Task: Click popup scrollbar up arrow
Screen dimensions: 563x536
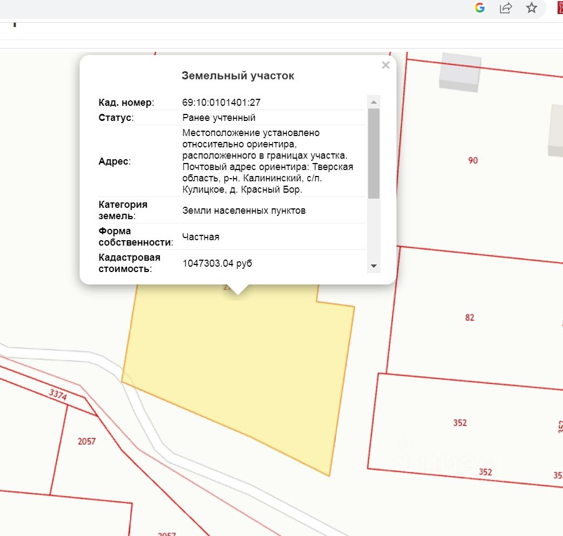Action: point(374,103)
